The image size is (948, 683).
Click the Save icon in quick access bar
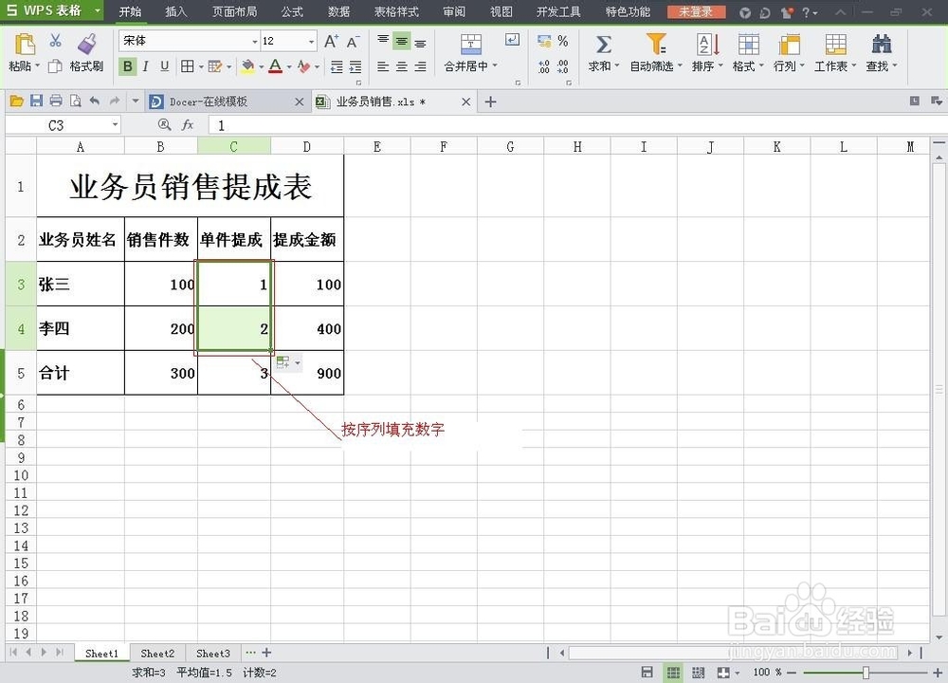pyautogui.click(x=36, y=102)
